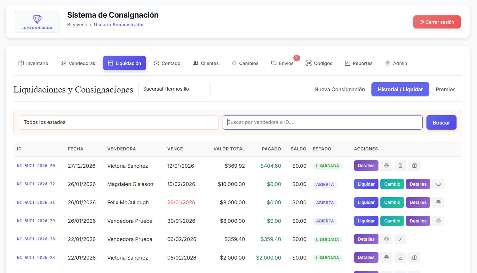477x273 pixels.
Task: Open the Todos los estados filter dropdown
Action: pos(119,122)
